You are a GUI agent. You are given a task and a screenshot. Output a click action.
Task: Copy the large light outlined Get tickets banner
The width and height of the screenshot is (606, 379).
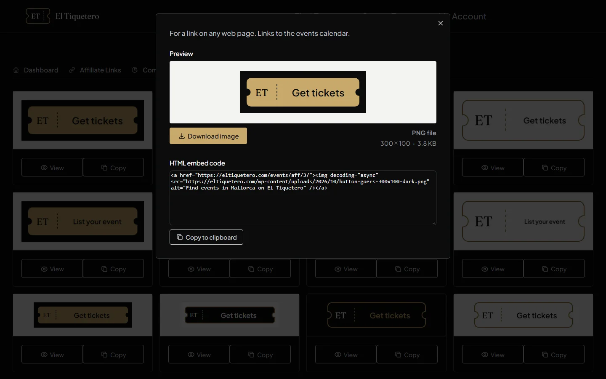[x=554, y=168]
